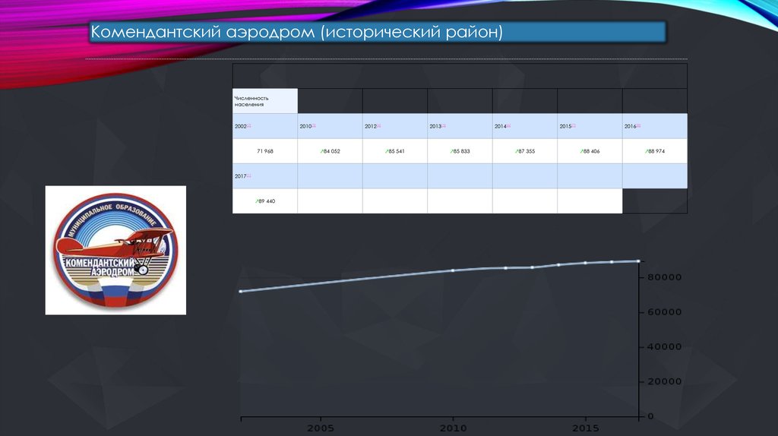Select the year cell '2013'
The image size is (778, 436).
click(x=460, y=126)
